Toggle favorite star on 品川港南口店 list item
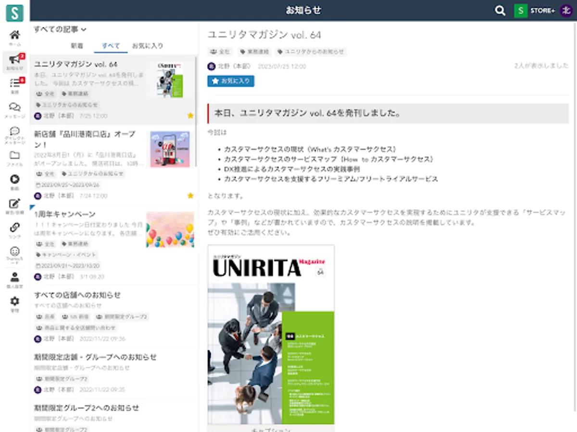Screen dimensions: 577x432 click(190, 195)
